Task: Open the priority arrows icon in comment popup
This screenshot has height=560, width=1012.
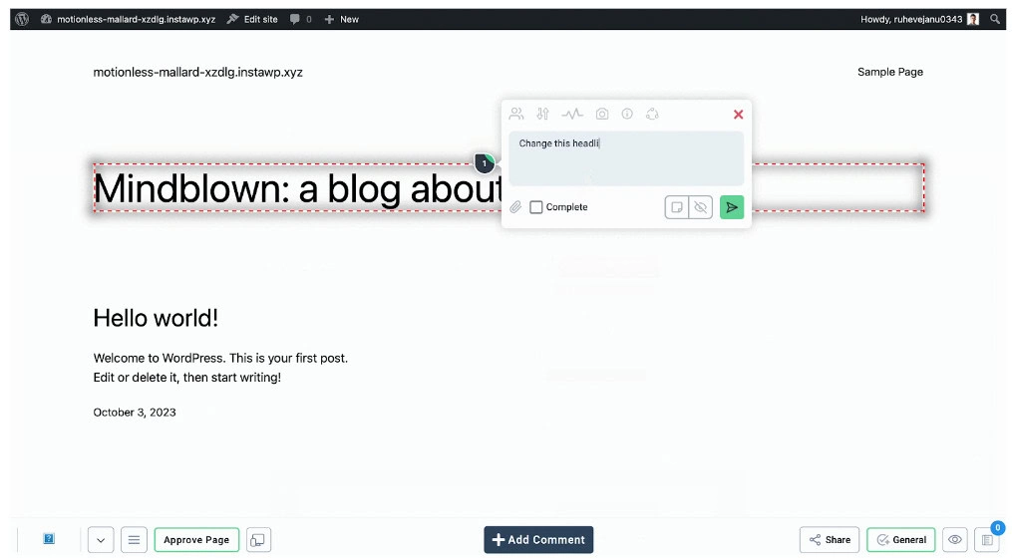Action: [x=543, y=115]
